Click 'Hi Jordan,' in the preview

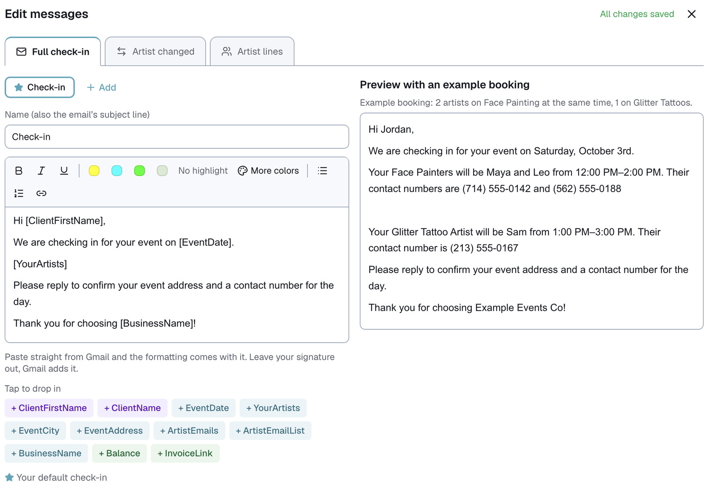pos(391,129)
